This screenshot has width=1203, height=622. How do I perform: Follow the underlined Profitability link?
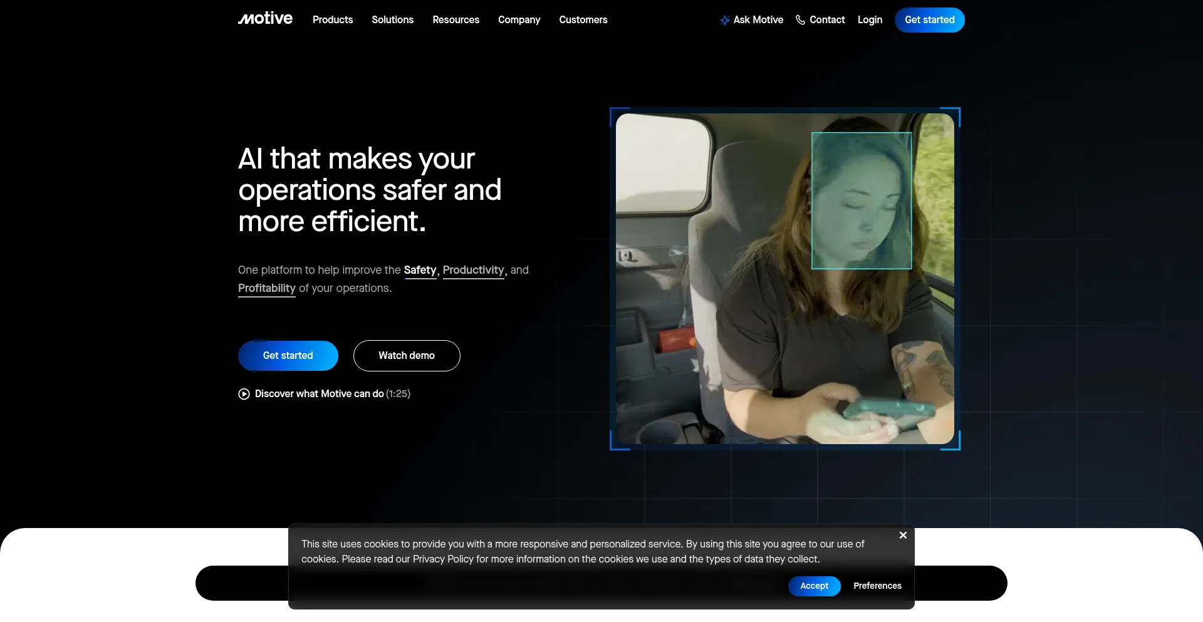coord(266,288)
